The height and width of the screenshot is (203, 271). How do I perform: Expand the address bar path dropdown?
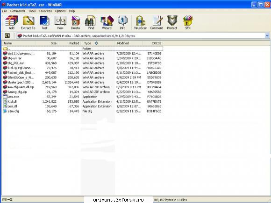(267, 36)
